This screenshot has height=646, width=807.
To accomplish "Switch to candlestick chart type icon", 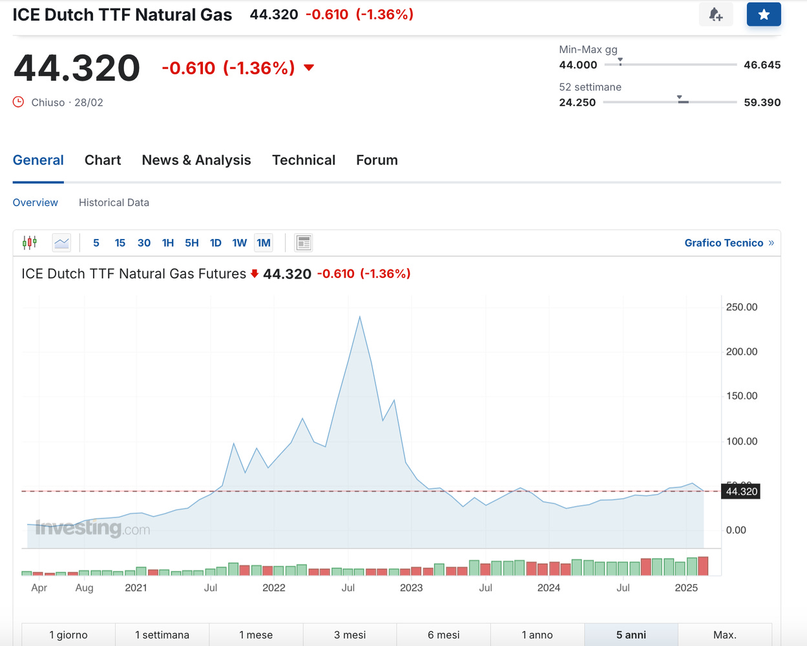I will click(30, 243).
